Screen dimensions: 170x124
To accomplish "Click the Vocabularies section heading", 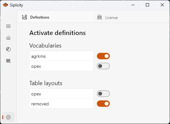I will click(x=45, y=46).
